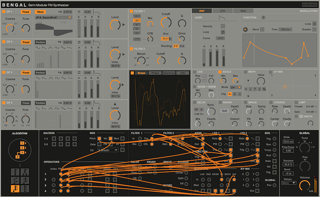Open the JP-8_SquareB.aif wave file dropdown
This screenshot has height=197, width=320.
click(54, 18)
